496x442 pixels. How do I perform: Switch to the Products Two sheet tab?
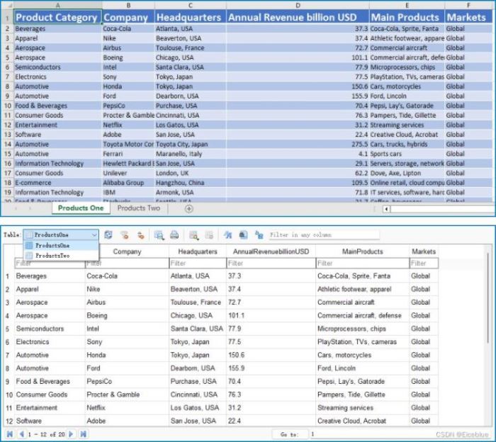[x=139, y=208]
